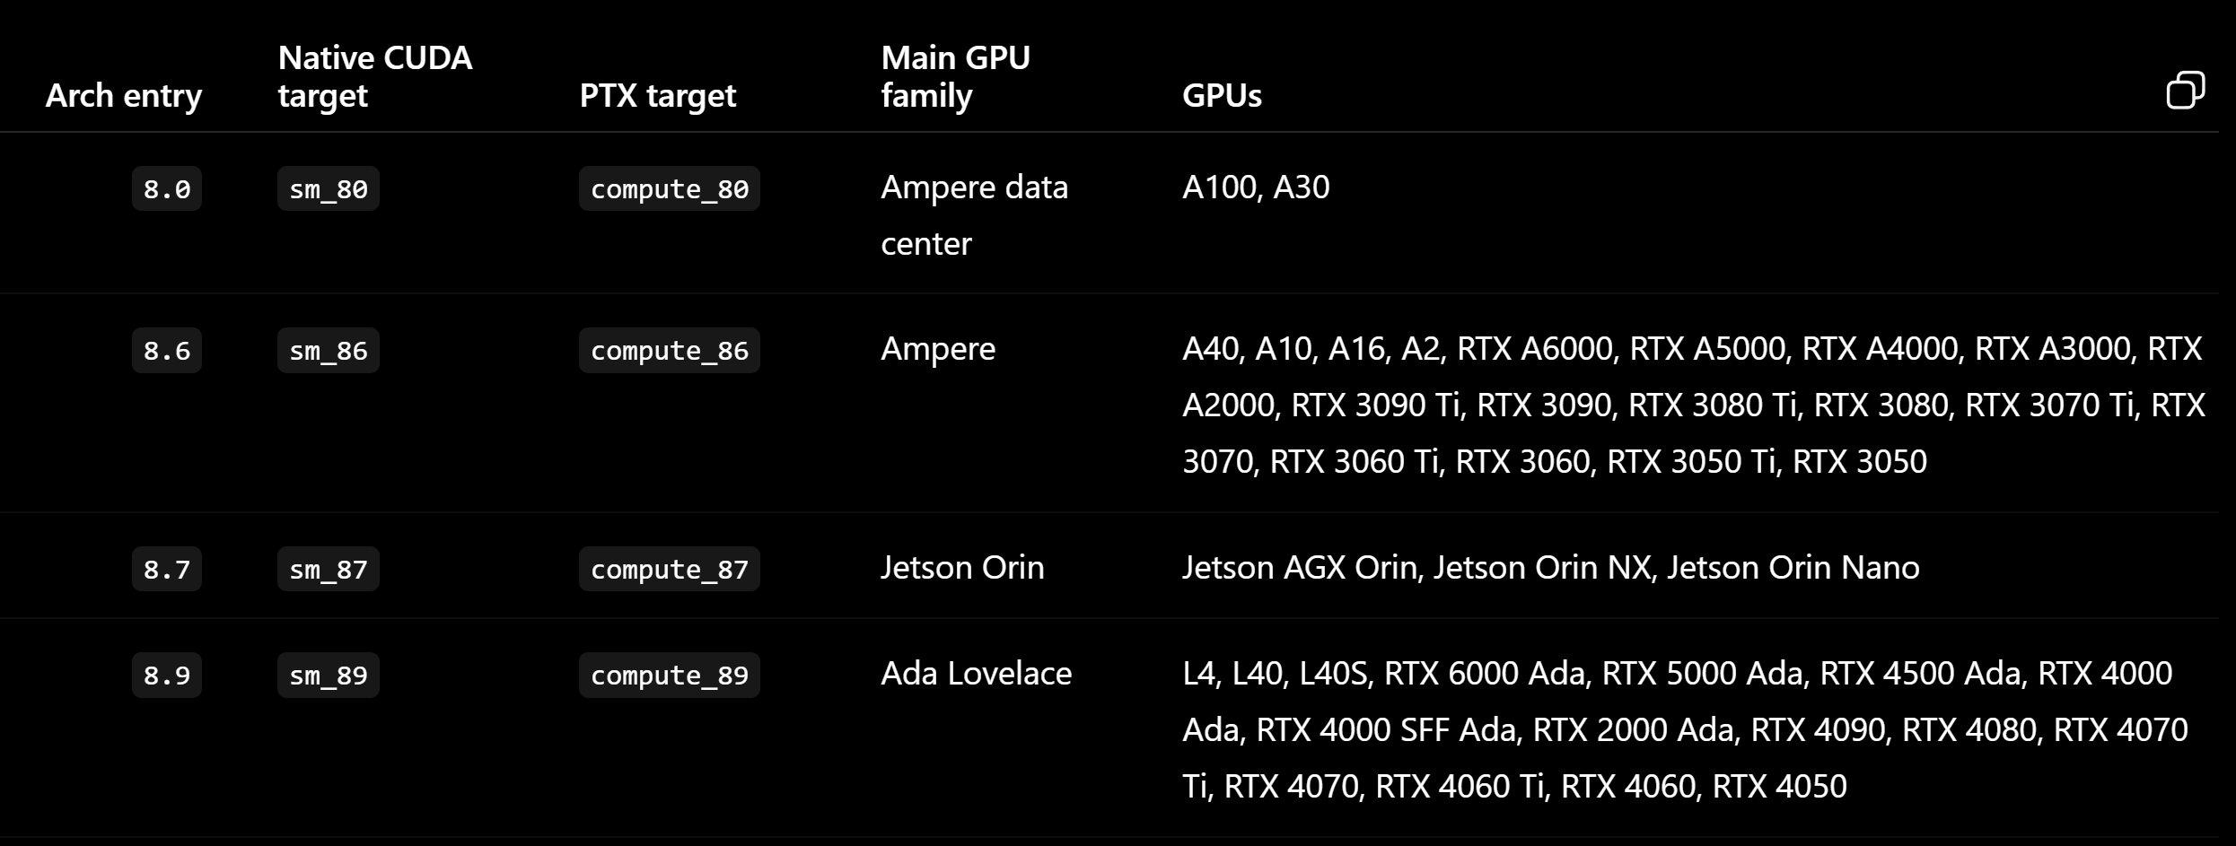The image size is (2236, 846).
Task: Click the 8.0 arch entry code
Action: [x=167, y=188]
